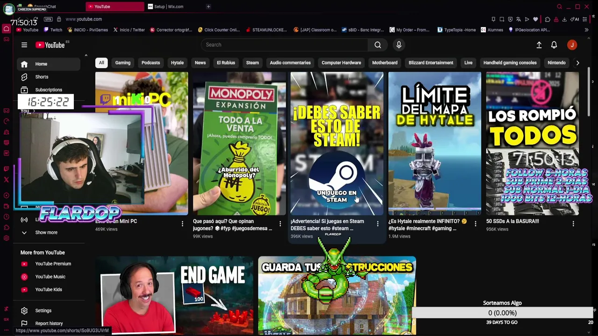
Task: Take a snapshot with browser toolbar icon
Action: pos(502,19)
